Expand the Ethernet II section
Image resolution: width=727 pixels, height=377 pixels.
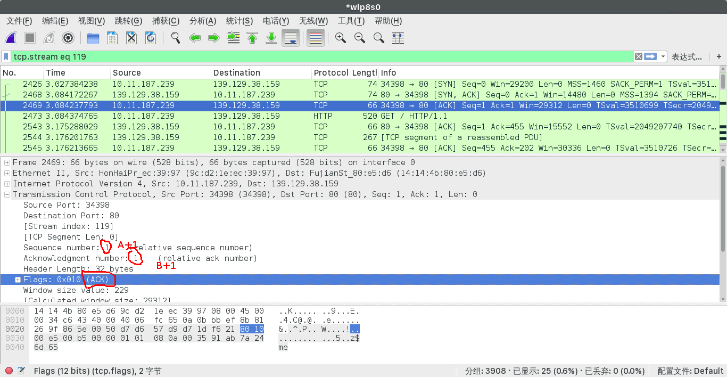point(7,173)
